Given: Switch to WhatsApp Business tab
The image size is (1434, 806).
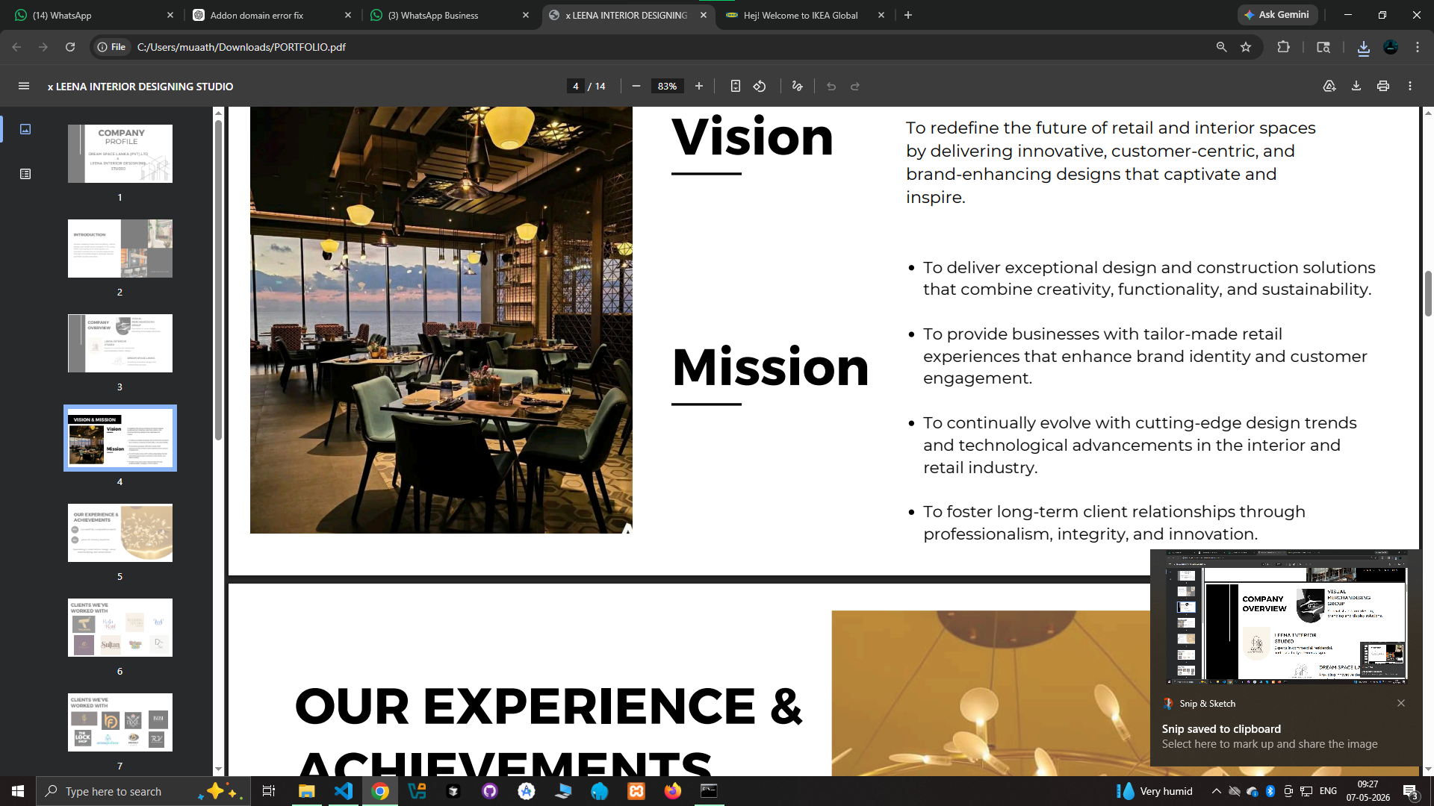Looking at the screenshot, I should [x=450, y=15].
